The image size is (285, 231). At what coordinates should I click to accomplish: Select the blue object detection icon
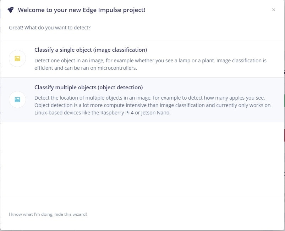coord(17,100)
